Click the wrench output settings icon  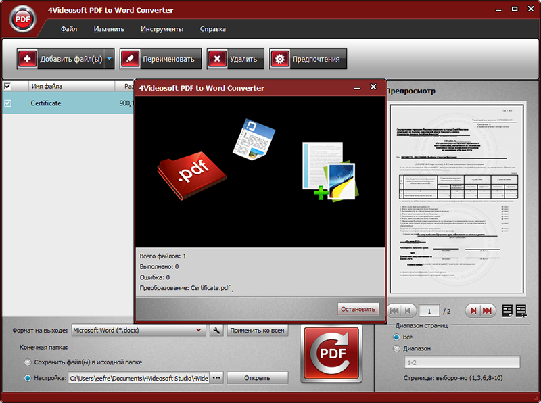click(x=216, y=331)
